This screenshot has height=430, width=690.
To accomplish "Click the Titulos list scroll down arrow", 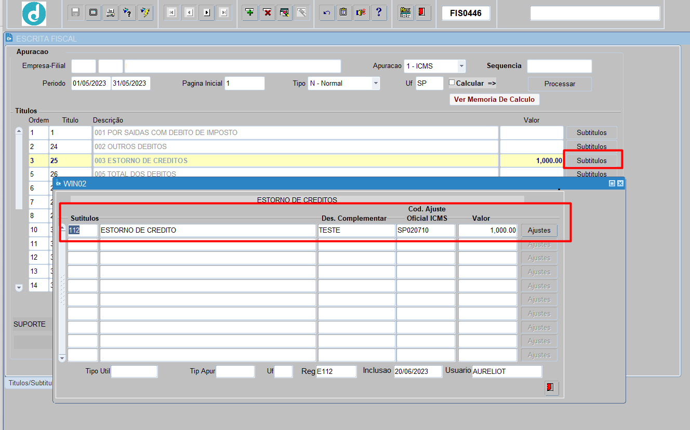I will tap(19, 287).
